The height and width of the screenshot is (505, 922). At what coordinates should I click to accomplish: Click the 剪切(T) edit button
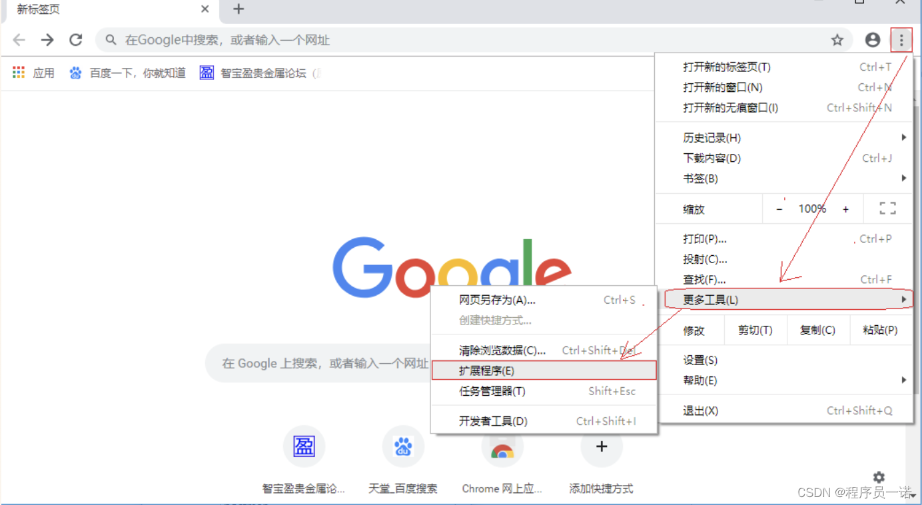[x=755, y=330]
